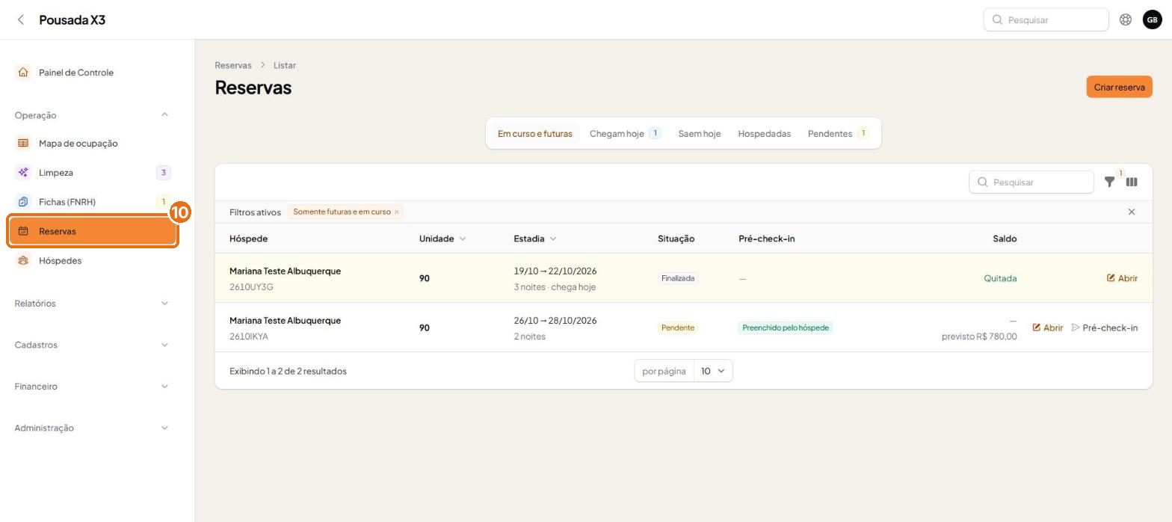Click the Pendente status badge
Image resolution: width=1172 pixels, height=522 pixels.
point(677,328)
